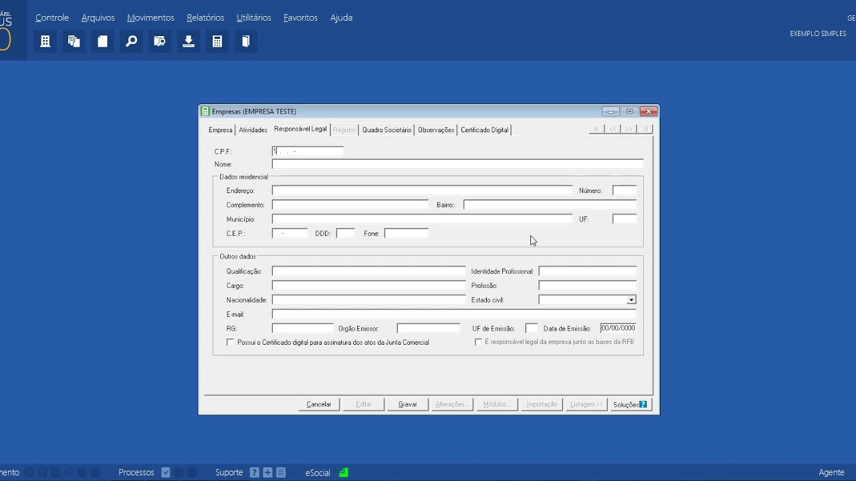Go to last record navigation arrow
The height and width of the screenshot is (481, 856).
[645, 129]
